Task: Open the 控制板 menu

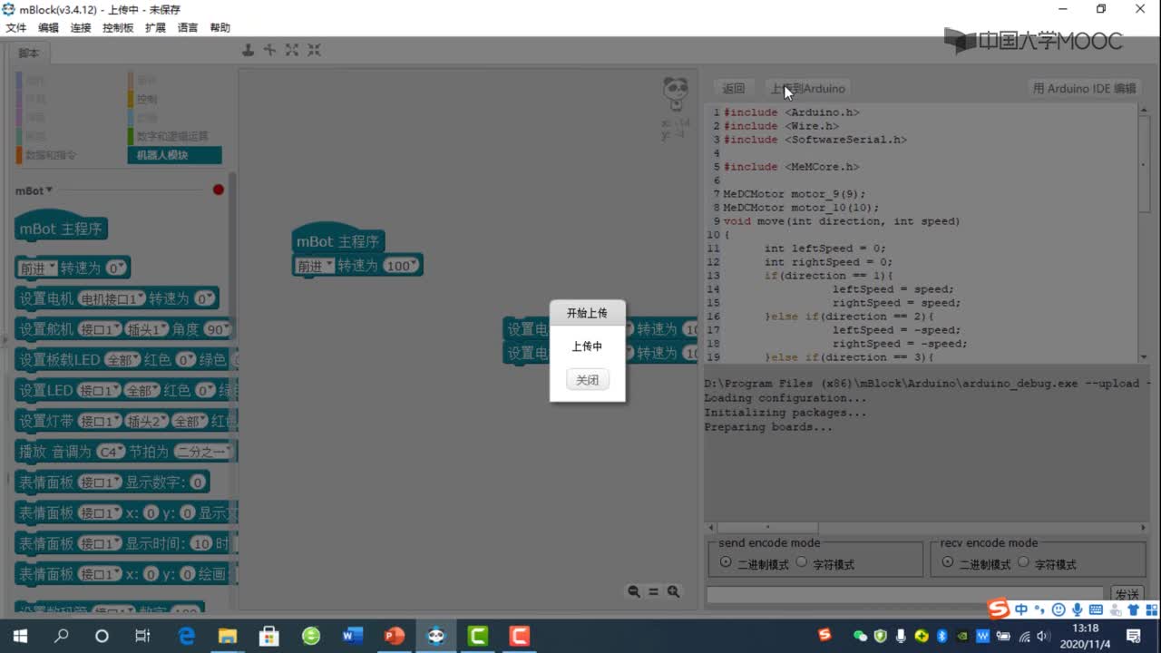Action: (x=118, y=28)
